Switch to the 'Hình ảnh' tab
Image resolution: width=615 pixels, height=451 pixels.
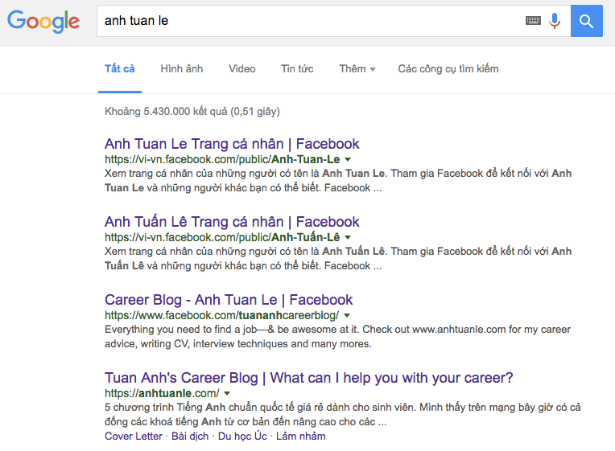click(182, 69)
